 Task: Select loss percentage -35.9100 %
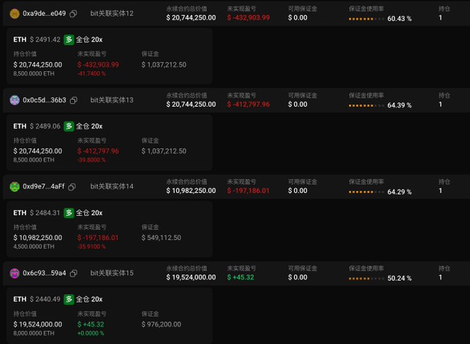(x=91, y=246)
